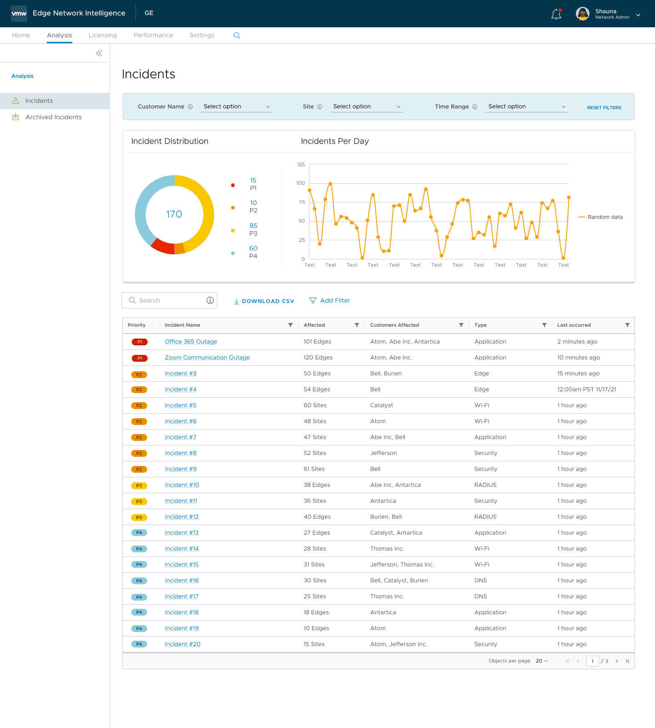Switch to the Performance tab
Viewport: 655px width, 728px height.
153,35
